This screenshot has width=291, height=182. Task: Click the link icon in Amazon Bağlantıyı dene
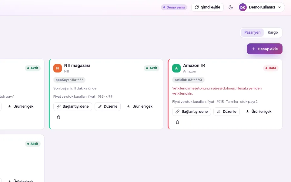point(177,112)
